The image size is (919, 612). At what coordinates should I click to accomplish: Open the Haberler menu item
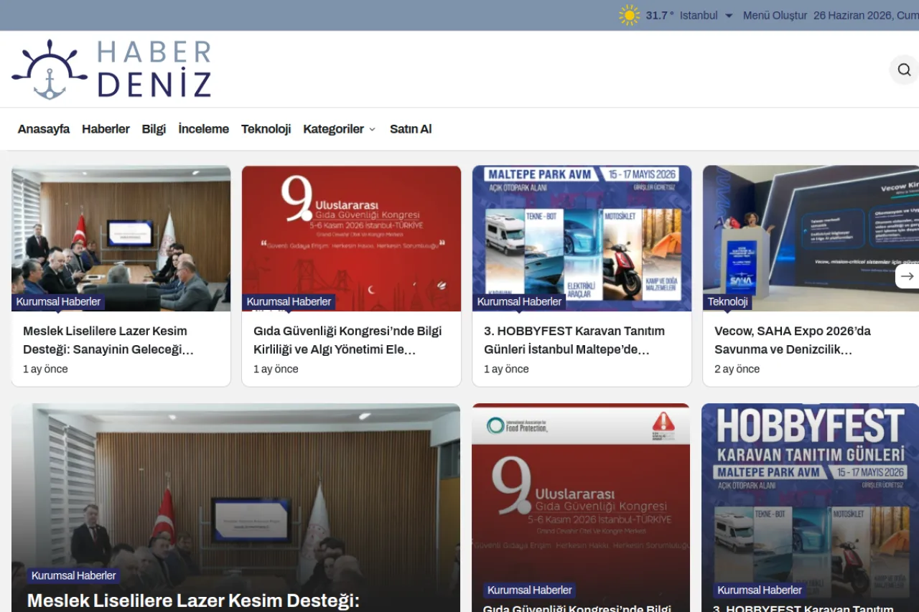coord(106,129)
